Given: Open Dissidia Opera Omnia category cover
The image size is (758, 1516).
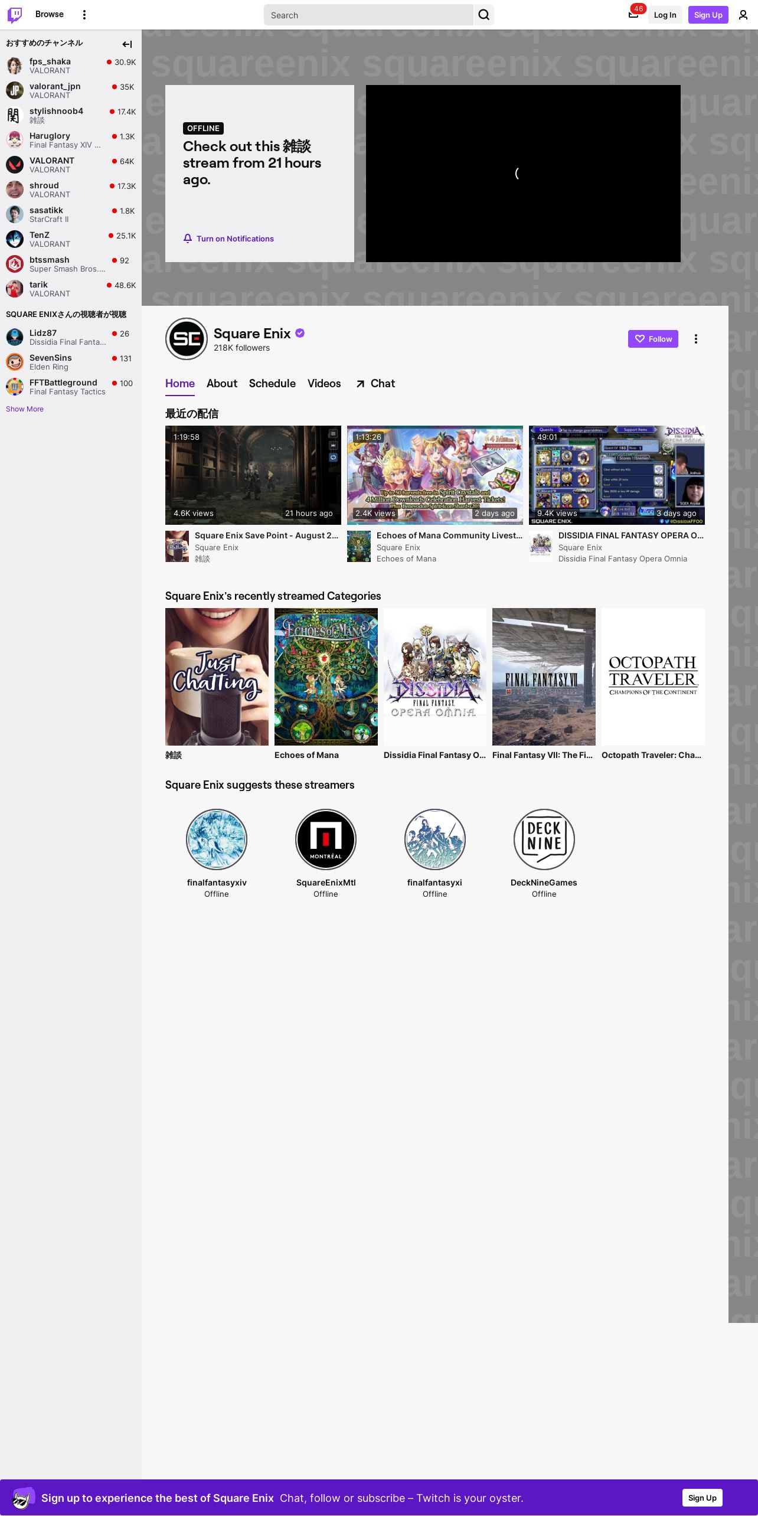Looking at the screenshot, I should [435, 677].
